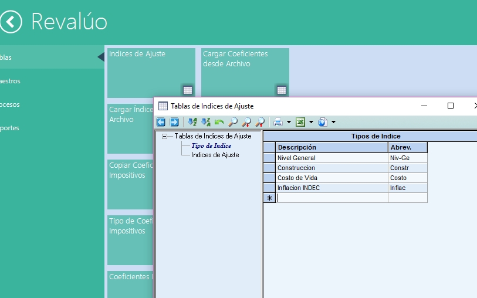Viewport: 477px width, 298px height.
Task: Click the blue right arrow toolbar button
Action: [x=174, y=122]
